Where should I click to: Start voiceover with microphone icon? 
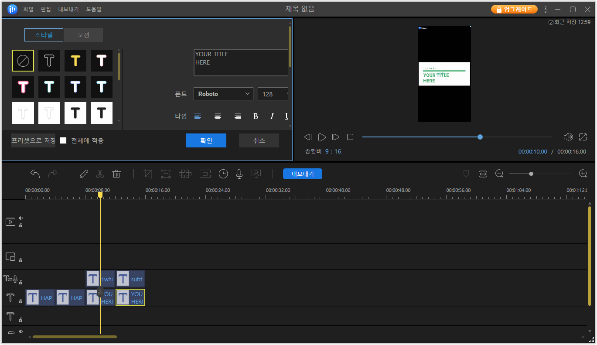point(239,174)
